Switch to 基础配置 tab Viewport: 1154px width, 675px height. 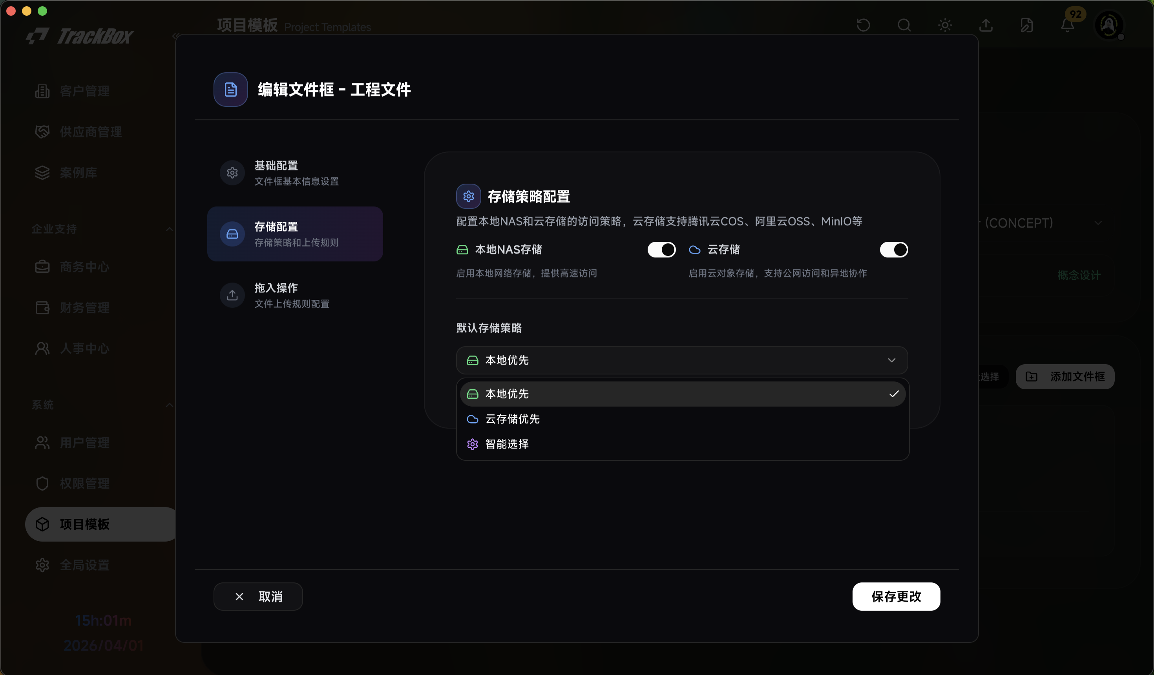(295, 173)
